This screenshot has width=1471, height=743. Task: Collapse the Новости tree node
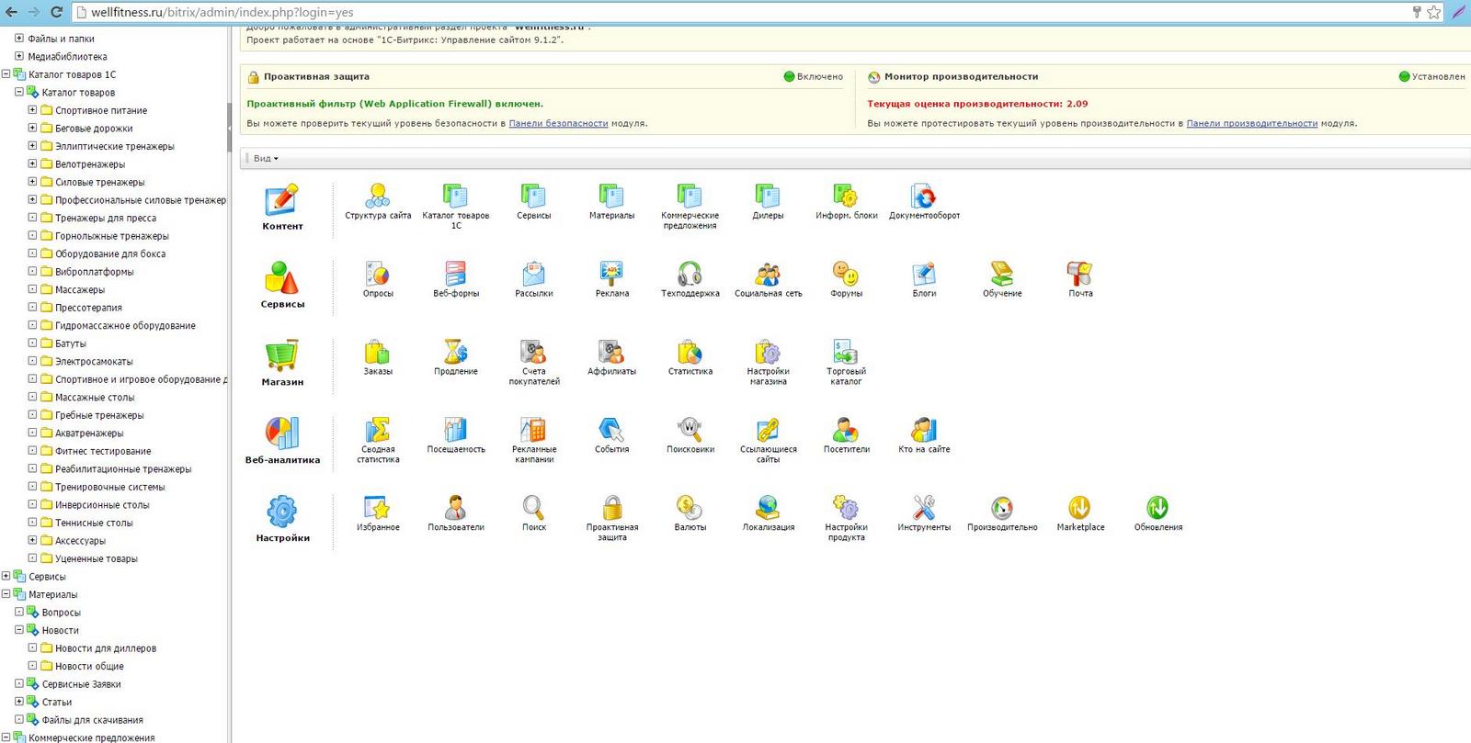click(19, 630)
